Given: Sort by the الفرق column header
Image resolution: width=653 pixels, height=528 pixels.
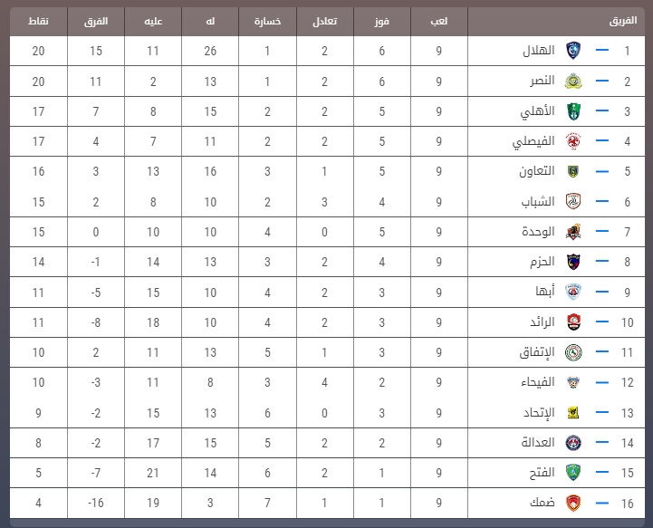Looking at the screenshot, I should 96,21.
